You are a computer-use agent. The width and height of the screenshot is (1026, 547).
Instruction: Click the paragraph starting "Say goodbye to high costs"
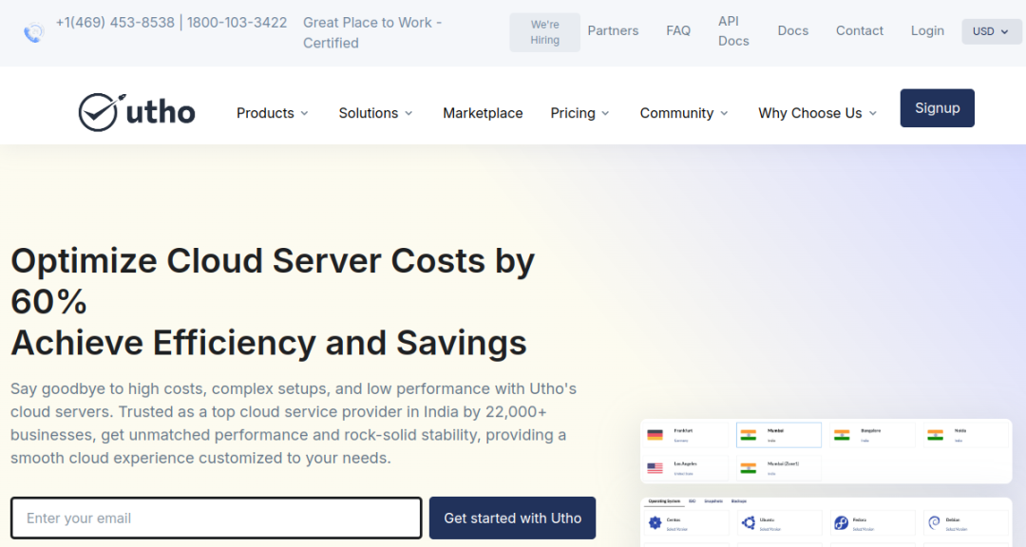point(294,424)
